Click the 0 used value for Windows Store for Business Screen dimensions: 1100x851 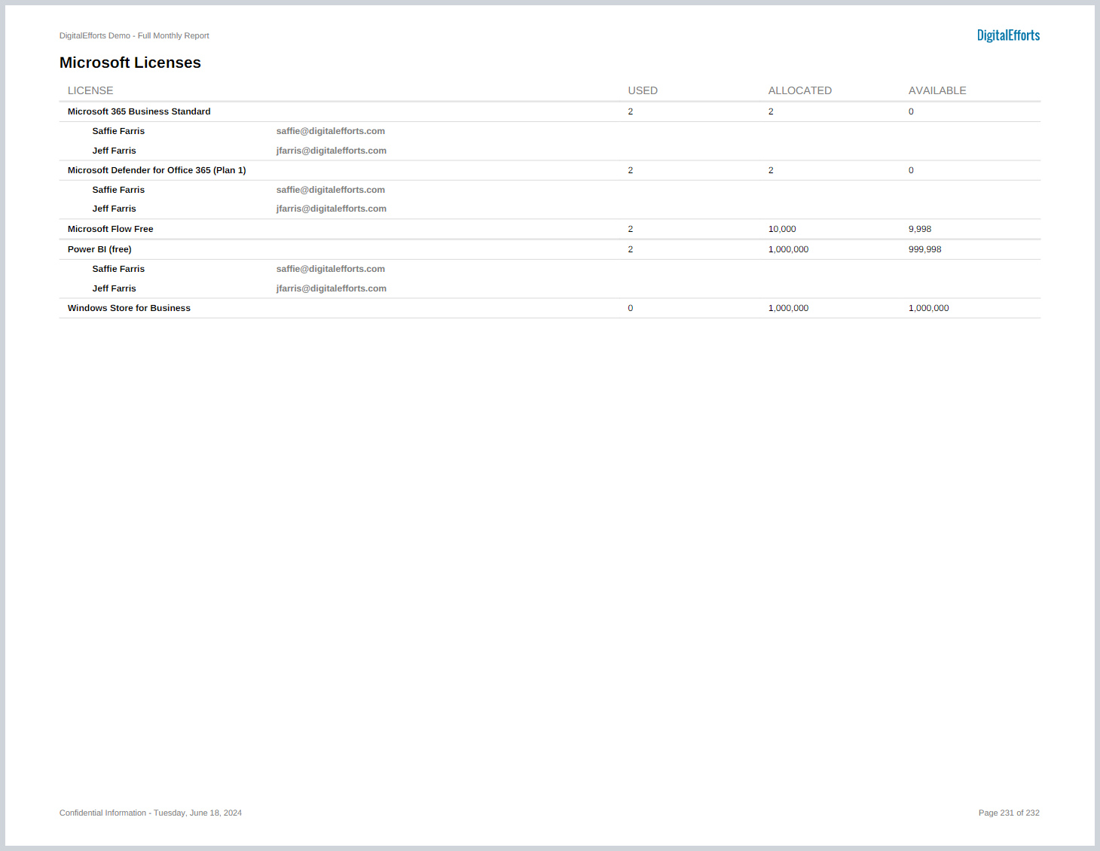(x=631, y=308)
